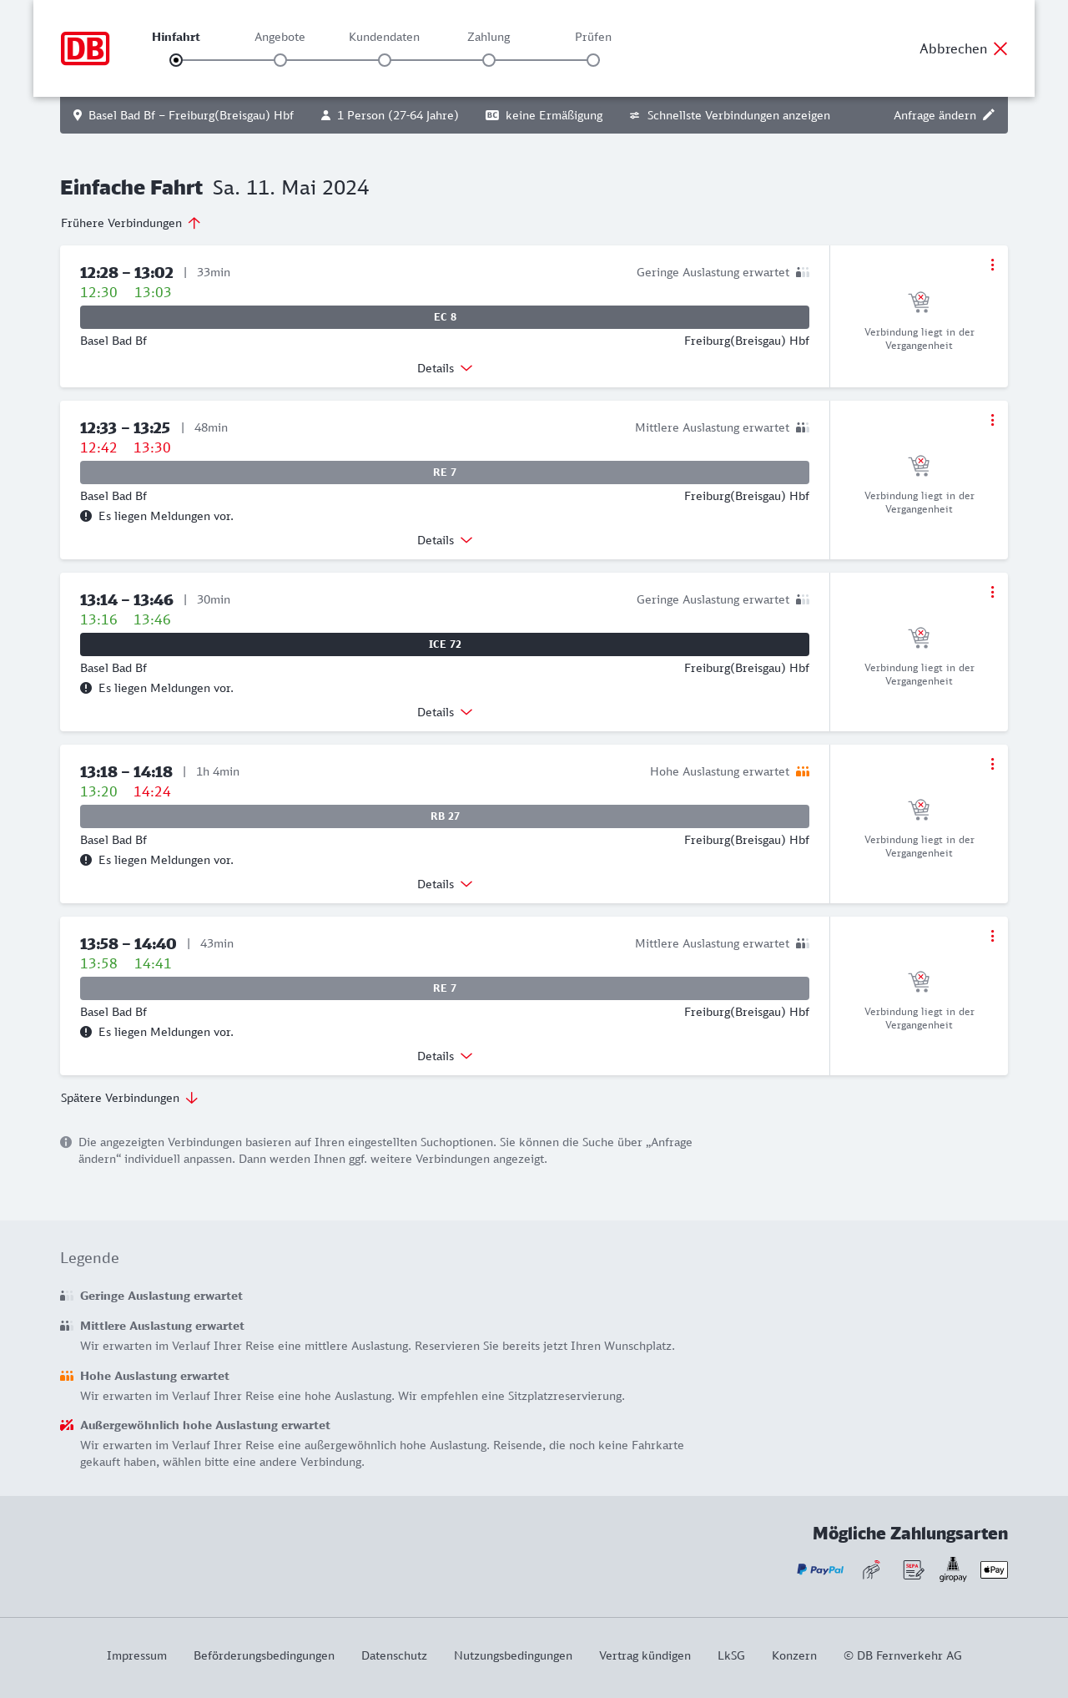The image size is (1068, 1698).
Task: Expand Details for the RB 27 connection
Action: pyautogui.click(x=445, y=884)
